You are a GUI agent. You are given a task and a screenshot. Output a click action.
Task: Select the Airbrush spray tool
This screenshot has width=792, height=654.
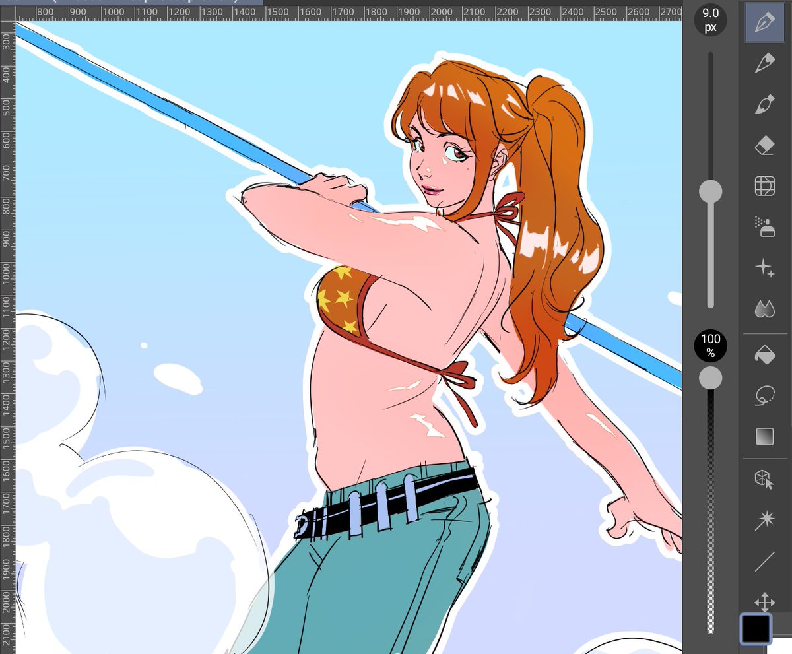pos(764,226)
